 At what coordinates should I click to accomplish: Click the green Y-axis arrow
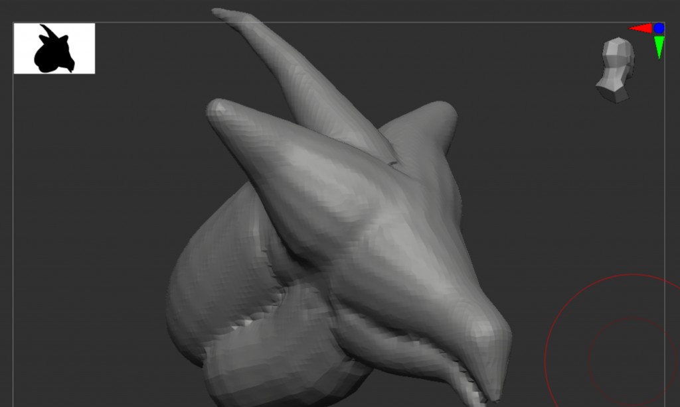[x=659, y=47]
